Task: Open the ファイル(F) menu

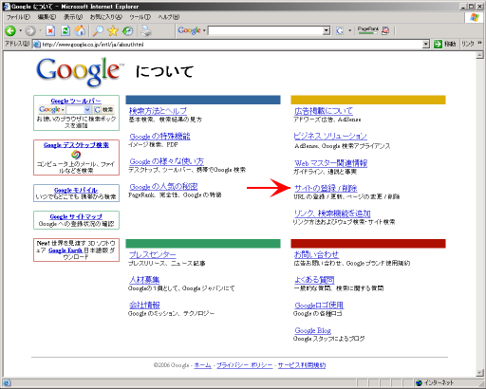Action: click(x=18, y=17)
